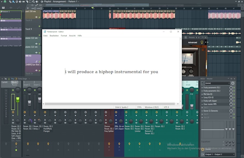Select the Draw pencil tool in Playlist
Screen dimensions: 244x158
[x=10, y=1]
